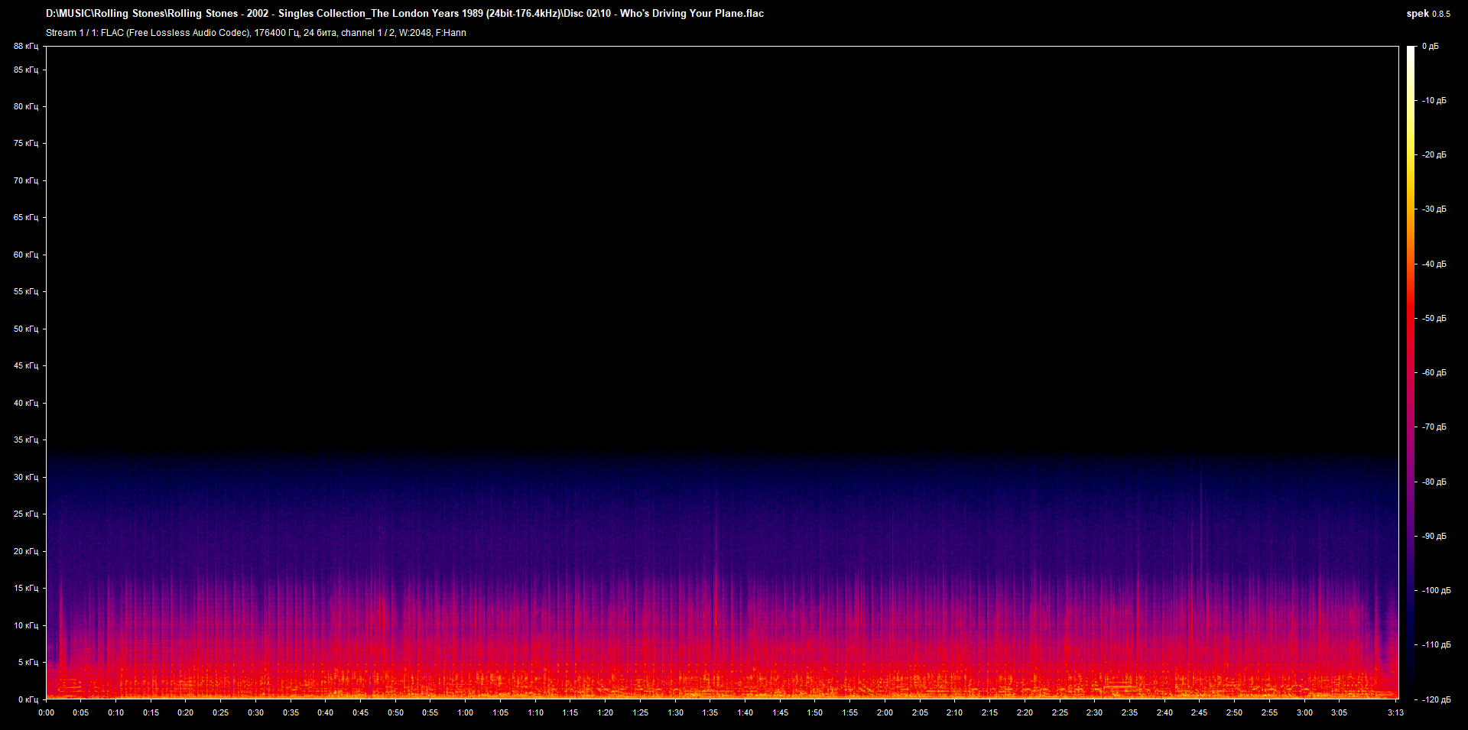Click the 0 кГц frequency axis label

[28, 699]
